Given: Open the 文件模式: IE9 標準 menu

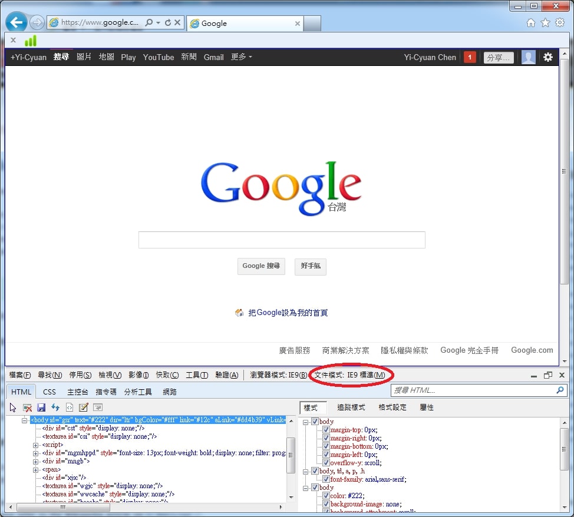Looking at the screenshot, I should coord(349,375).
